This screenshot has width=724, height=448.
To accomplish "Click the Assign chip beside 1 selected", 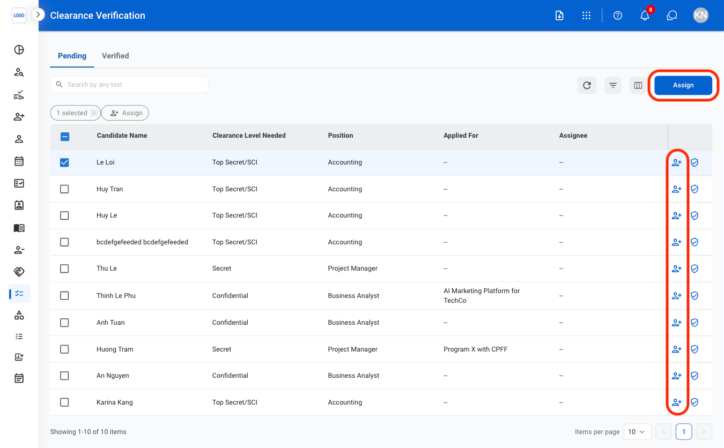I will 125,113.
